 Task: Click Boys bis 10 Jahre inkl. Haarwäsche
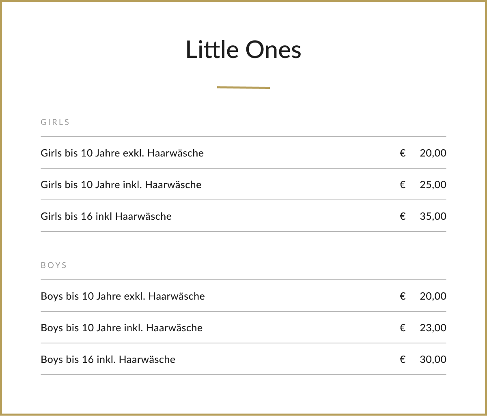coord(122,328)
